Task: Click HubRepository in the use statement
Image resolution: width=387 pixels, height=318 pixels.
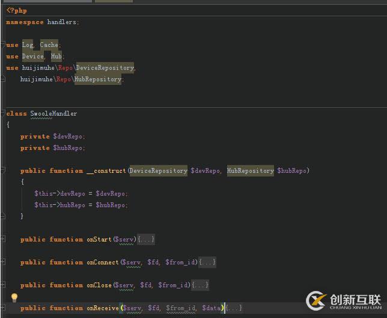Action: coord(98,79)
